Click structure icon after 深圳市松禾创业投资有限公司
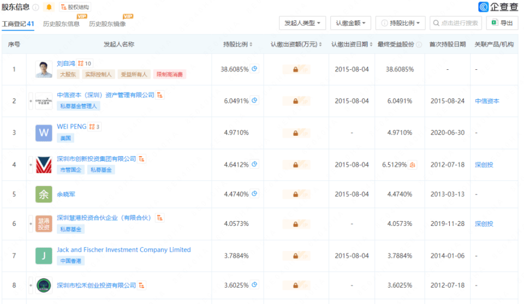 tap(142, 285)
